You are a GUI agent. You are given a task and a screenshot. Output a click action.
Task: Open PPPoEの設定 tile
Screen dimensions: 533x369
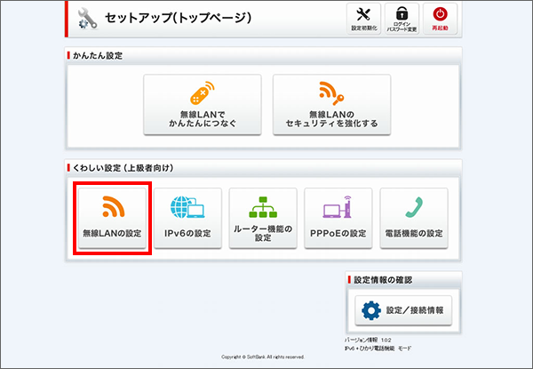click(338, 218)
